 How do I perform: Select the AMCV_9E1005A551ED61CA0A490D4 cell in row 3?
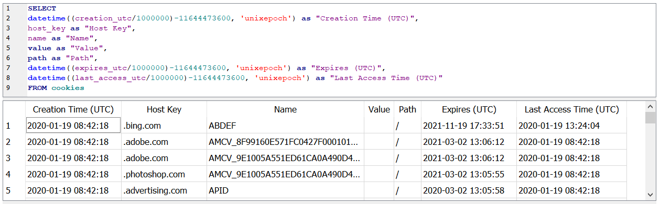point(285,158)
